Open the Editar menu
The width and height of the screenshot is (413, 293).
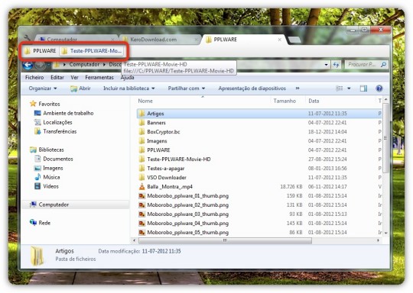point(57,78)
